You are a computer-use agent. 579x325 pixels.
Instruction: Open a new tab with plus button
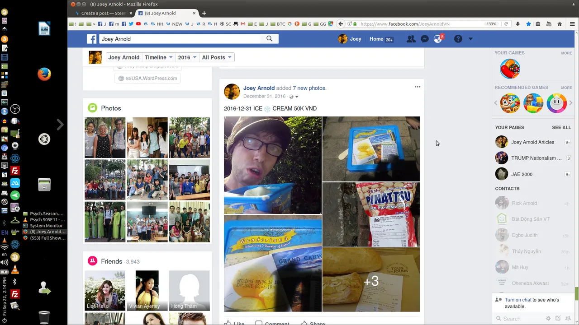click(x=204, y=13)
